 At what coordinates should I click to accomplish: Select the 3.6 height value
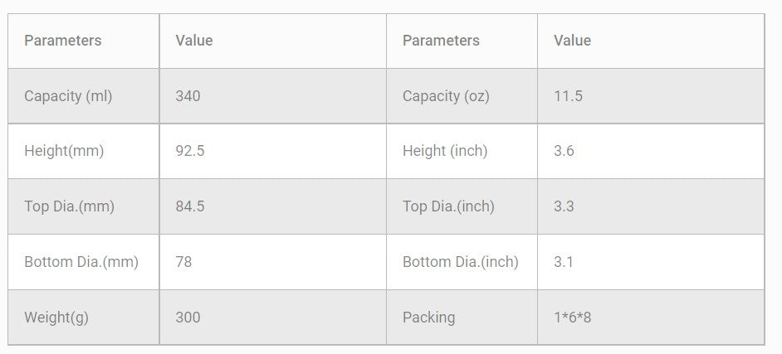[x=564, y=151]
